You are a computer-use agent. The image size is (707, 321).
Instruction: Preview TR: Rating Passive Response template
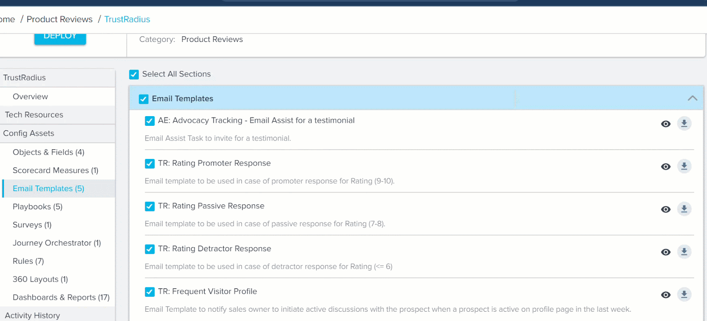(x=665, y=210)
